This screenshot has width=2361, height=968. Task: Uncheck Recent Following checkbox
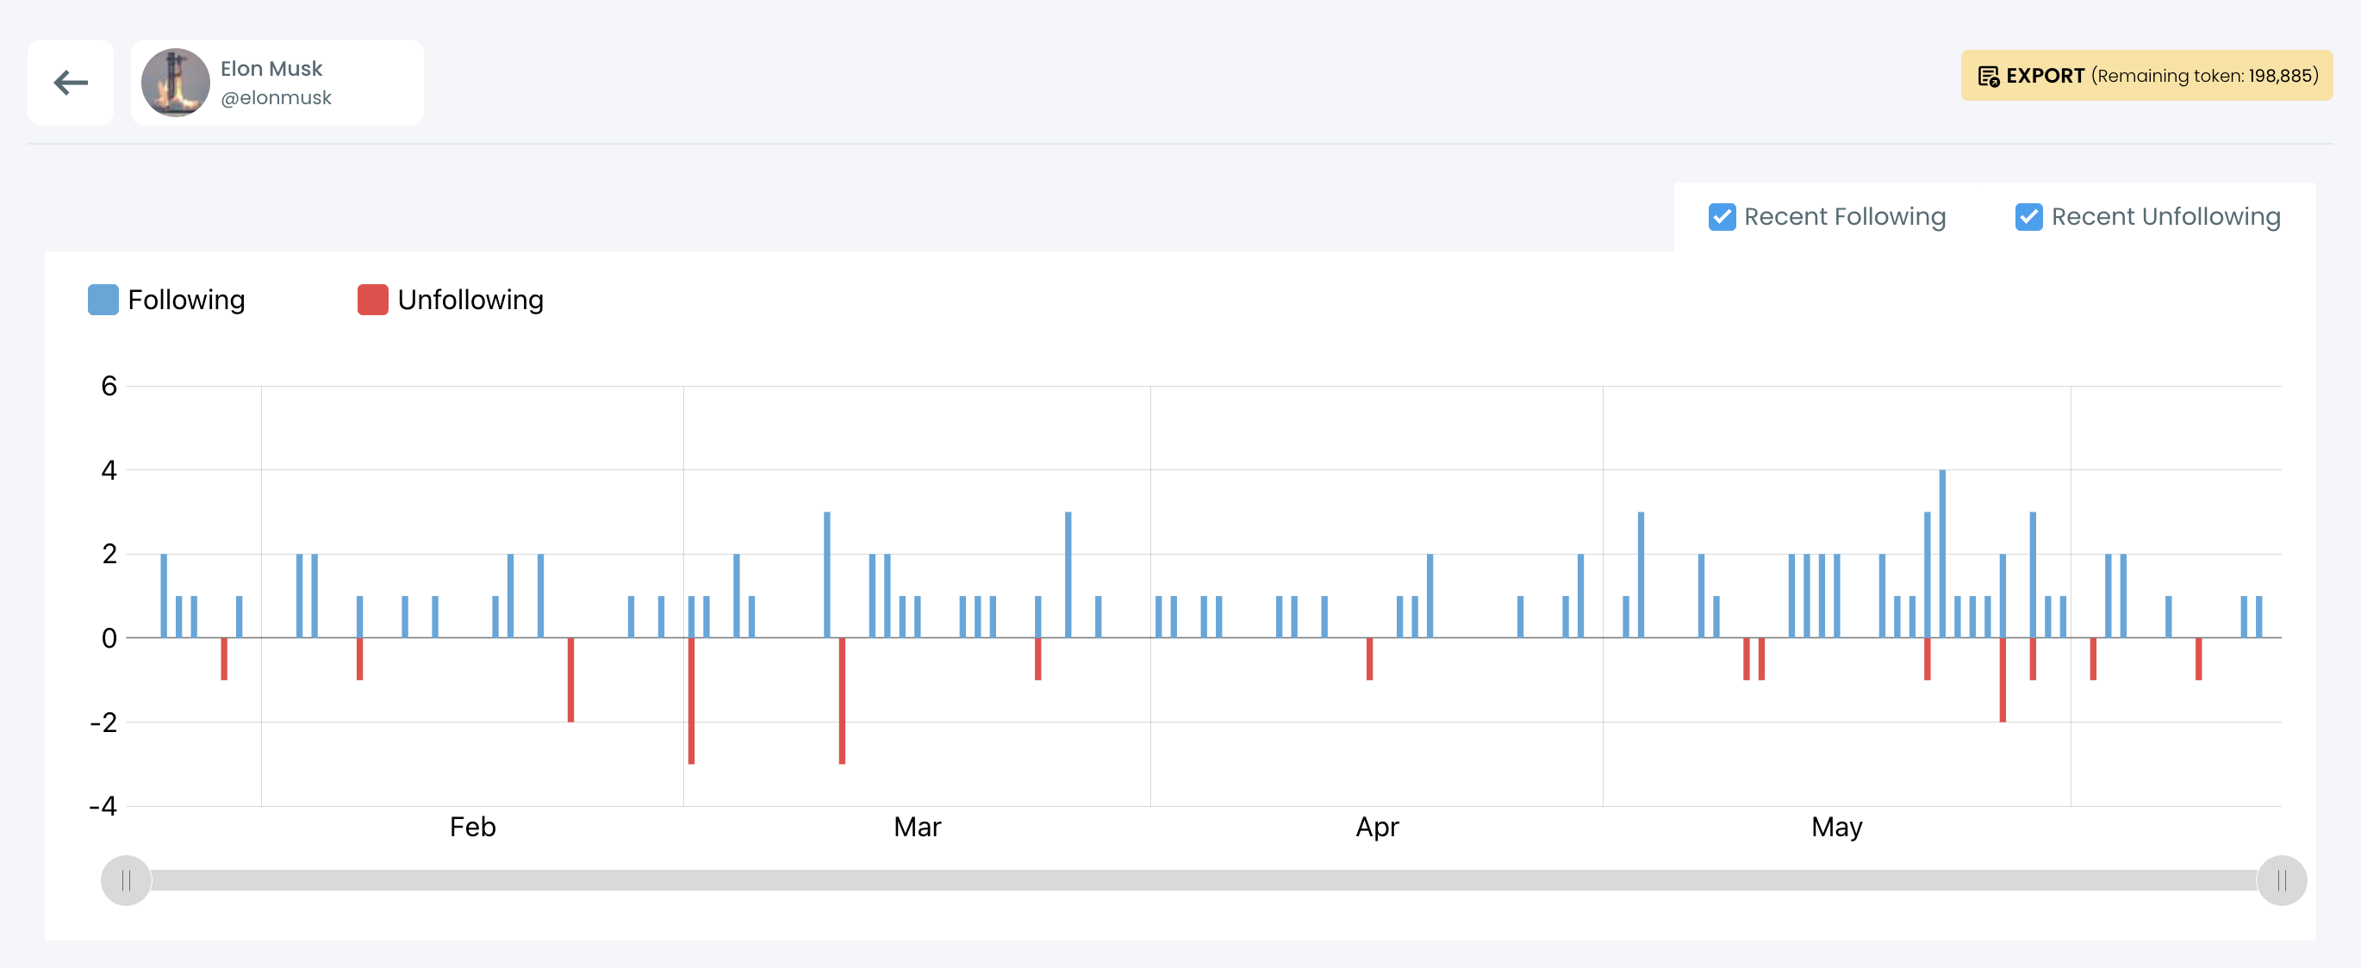pyautogui.click(x=1722, y=217)
